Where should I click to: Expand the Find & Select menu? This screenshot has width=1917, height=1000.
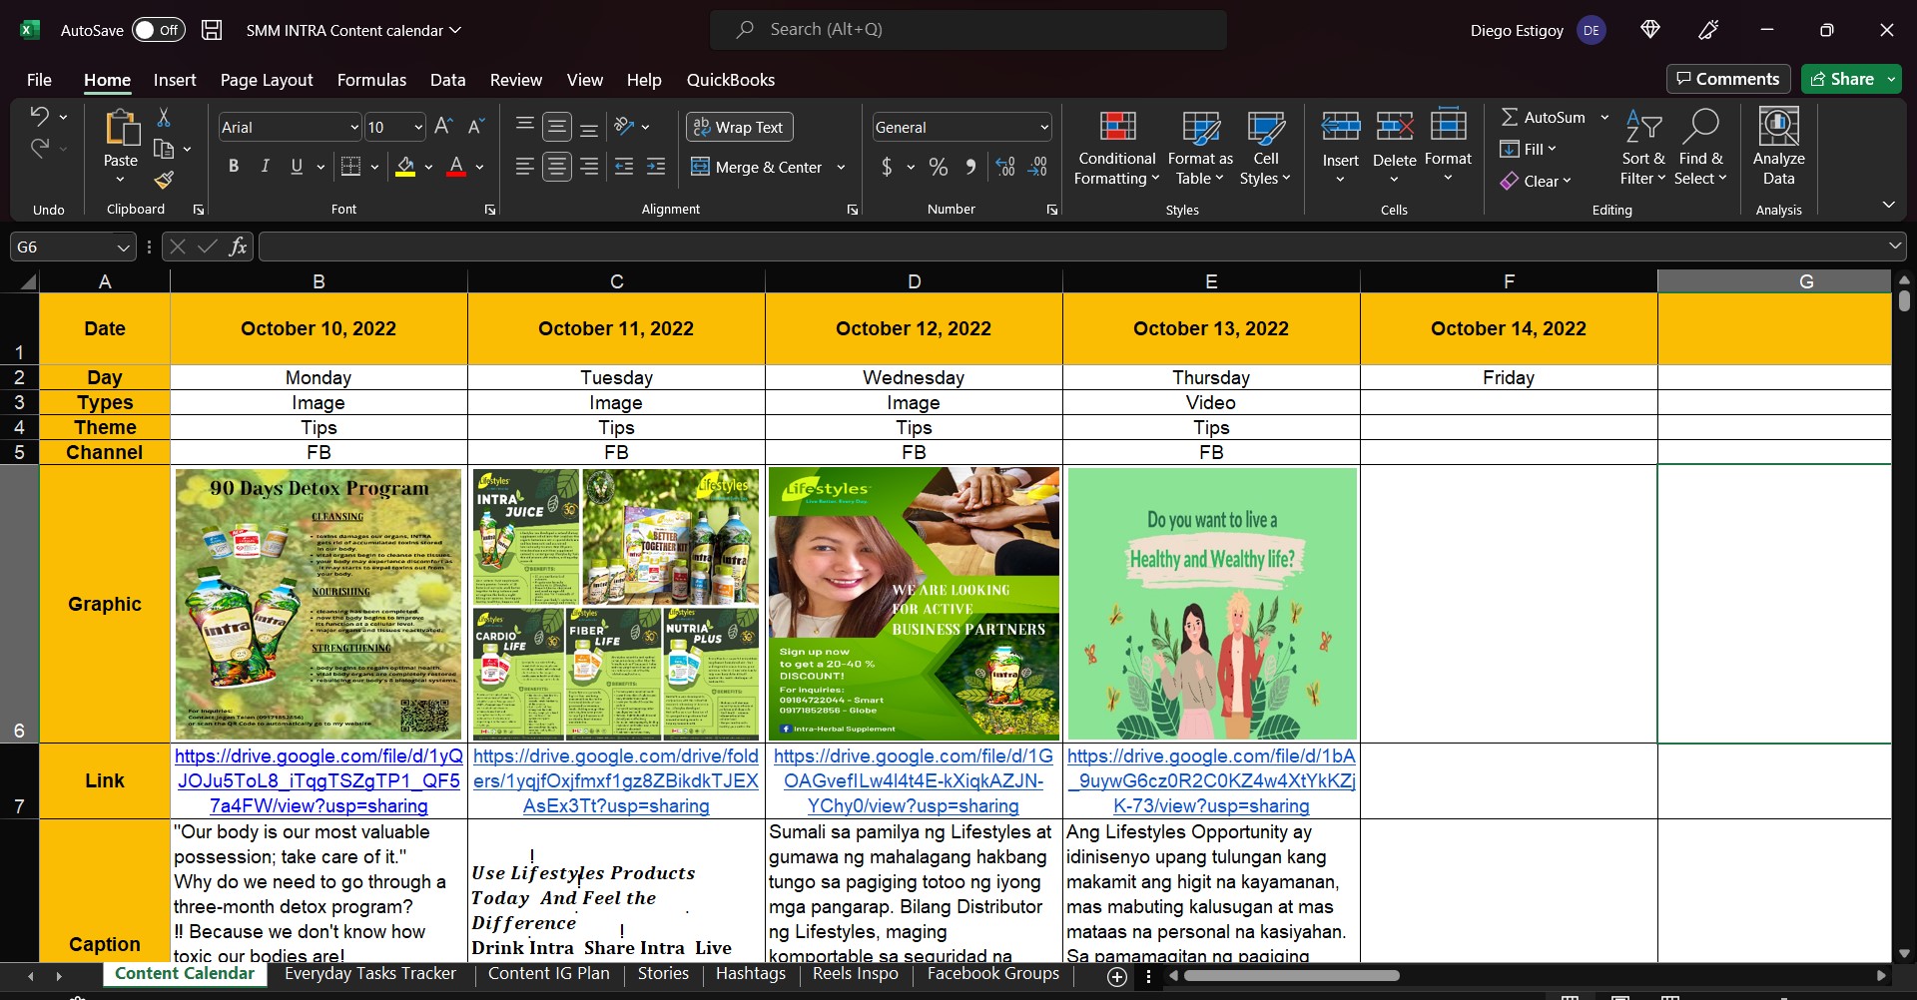pos(1701,147)
